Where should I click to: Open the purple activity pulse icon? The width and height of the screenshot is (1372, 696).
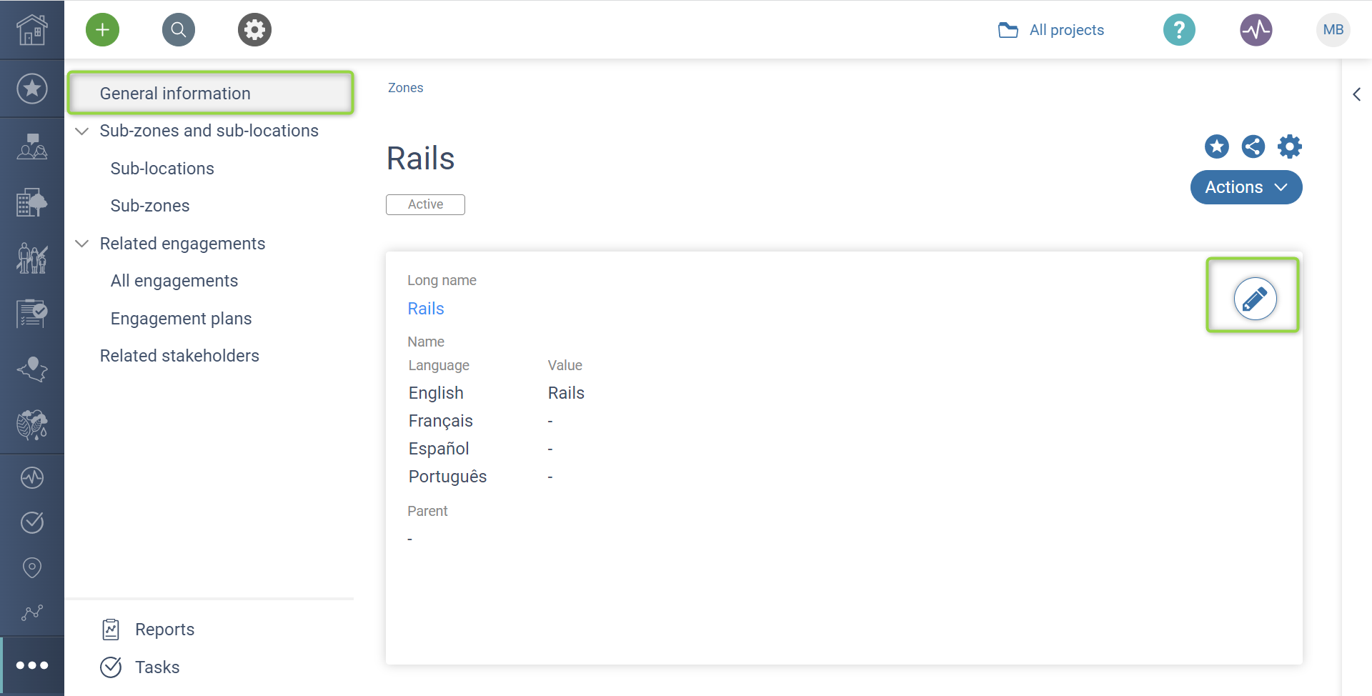(1256, 30)
